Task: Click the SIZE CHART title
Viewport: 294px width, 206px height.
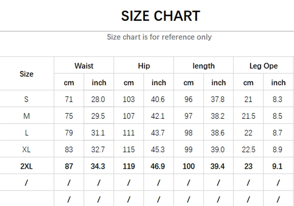Action: click(161, 16)
